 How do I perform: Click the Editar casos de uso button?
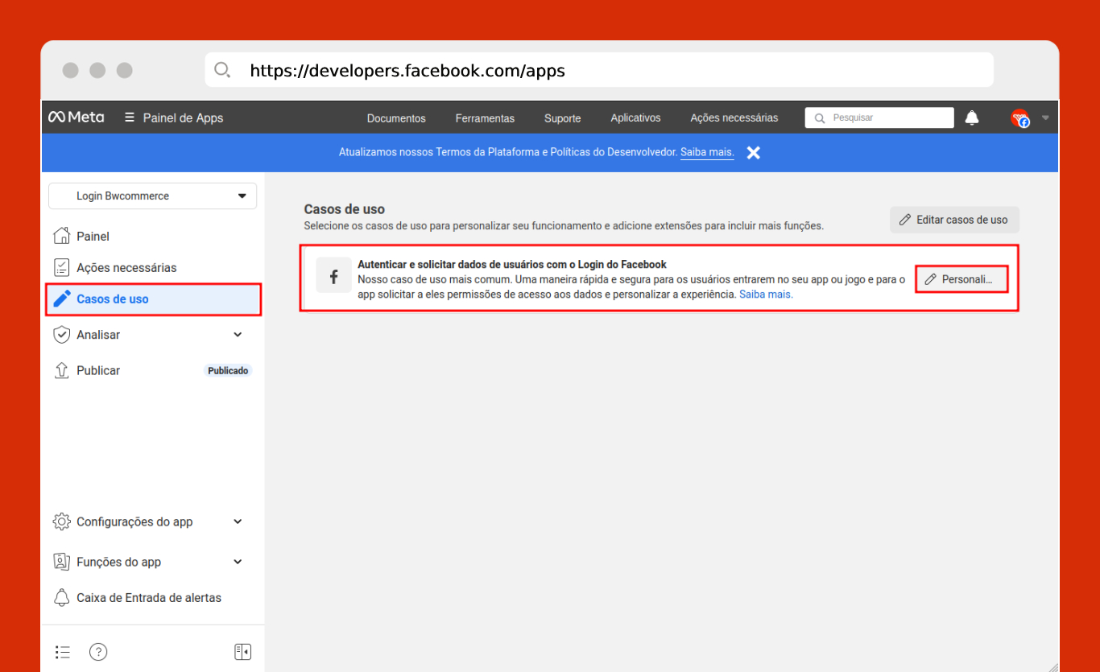[954, 220]
